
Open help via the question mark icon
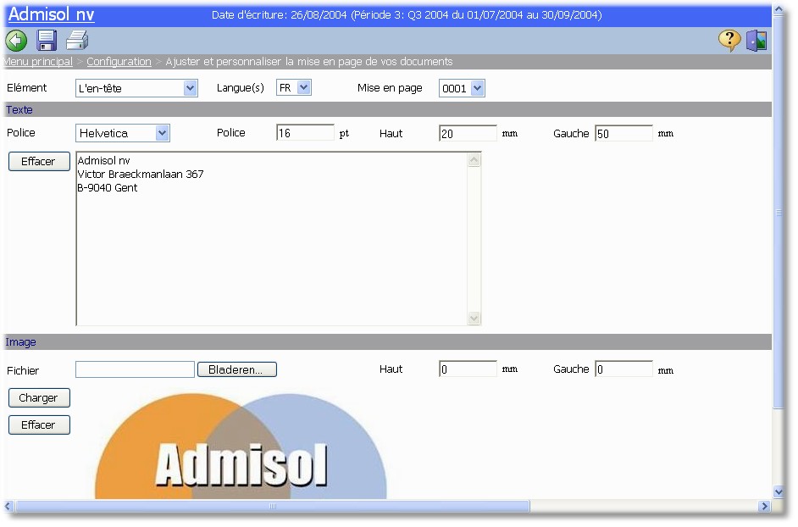coord(729,40)
